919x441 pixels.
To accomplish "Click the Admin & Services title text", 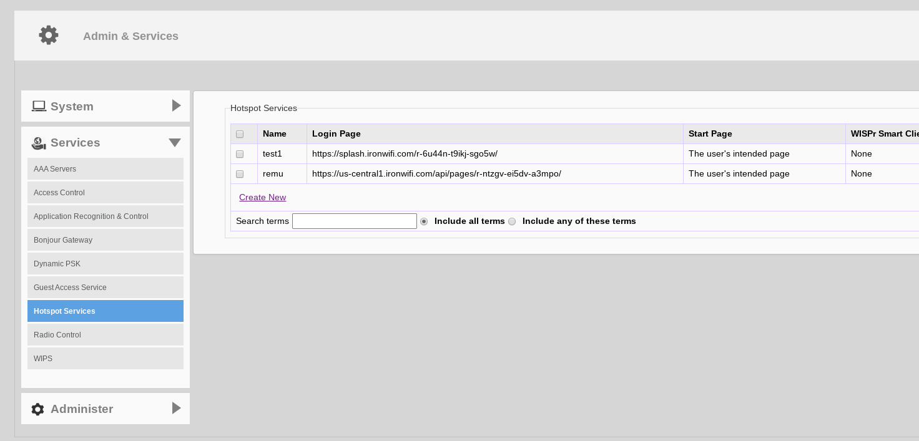I will point(130,36).
